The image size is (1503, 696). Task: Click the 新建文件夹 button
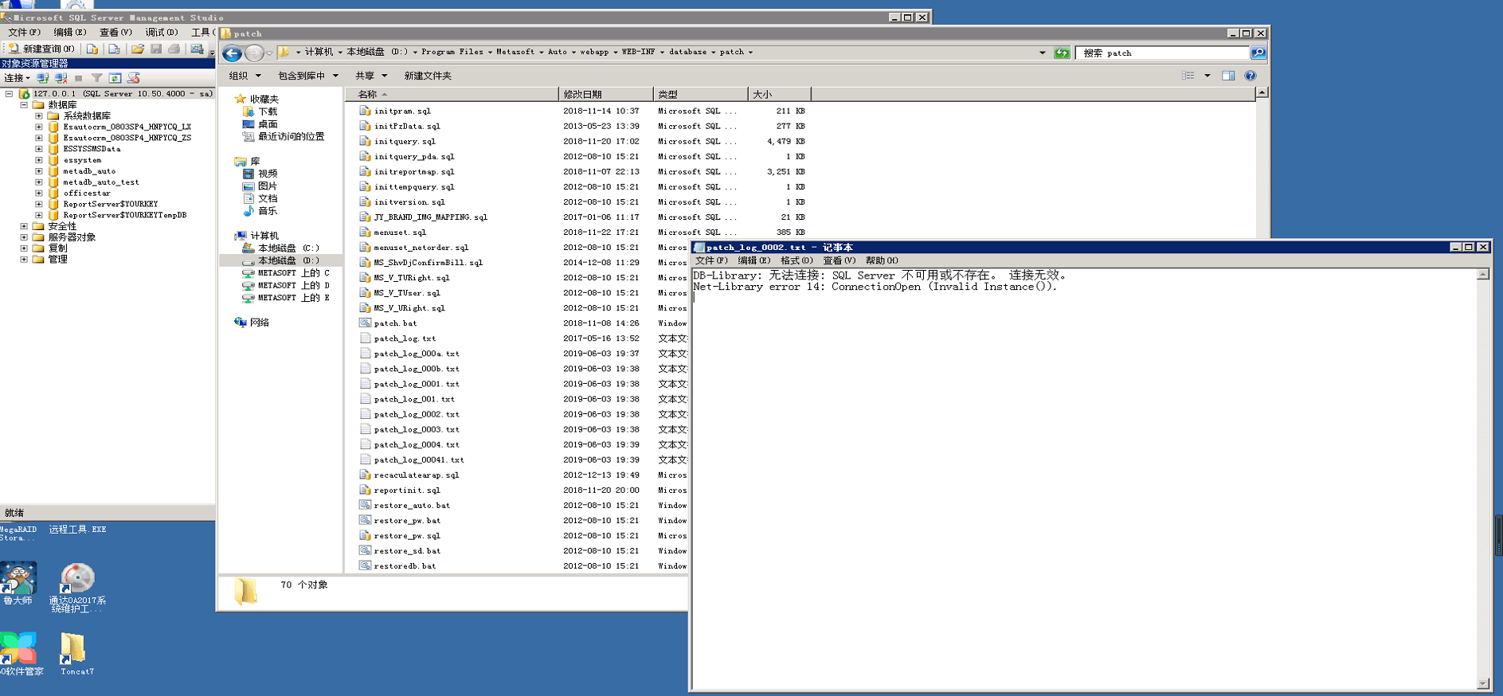point(428,76)
